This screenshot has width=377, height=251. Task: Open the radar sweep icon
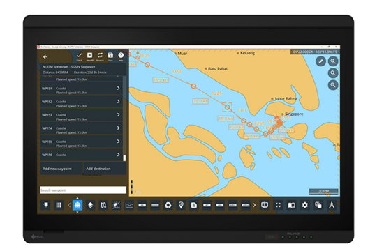point(117,205)
